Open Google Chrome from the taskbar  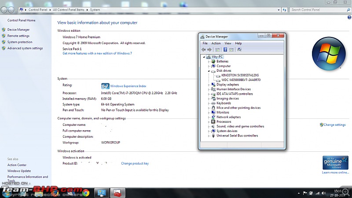click(85, 193)
